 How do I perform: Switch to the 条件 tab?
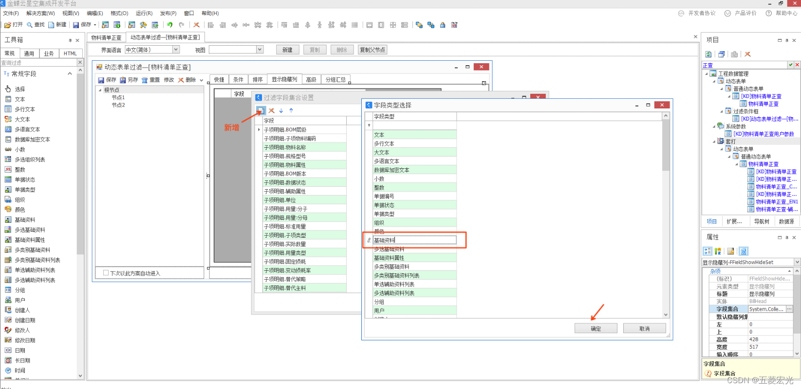pyautogui.click(x=238, y=80)
